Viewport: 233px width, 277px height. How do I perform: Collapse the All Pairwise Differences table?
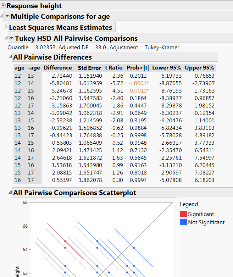pos(10,57)
